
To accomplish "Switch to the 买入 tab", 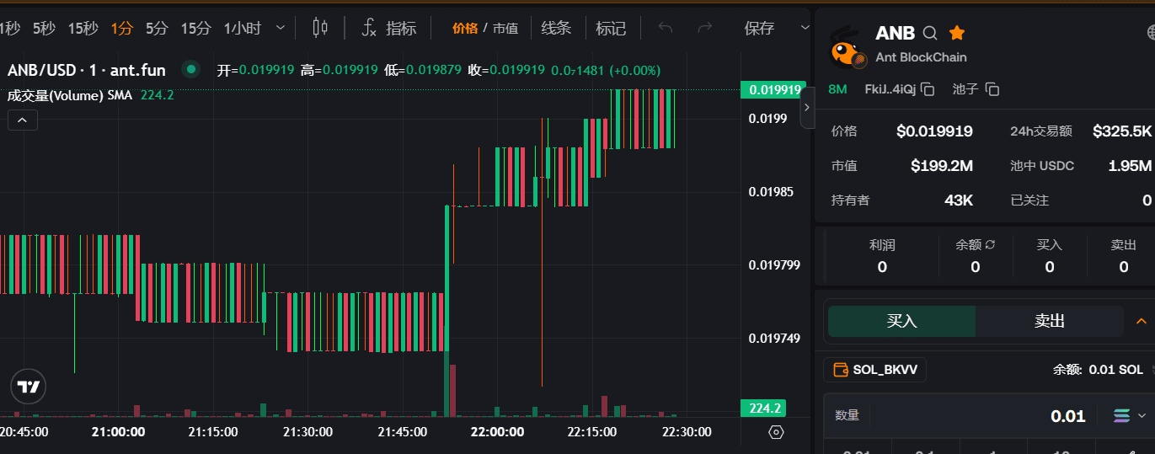I will click(x=901, y=321).
